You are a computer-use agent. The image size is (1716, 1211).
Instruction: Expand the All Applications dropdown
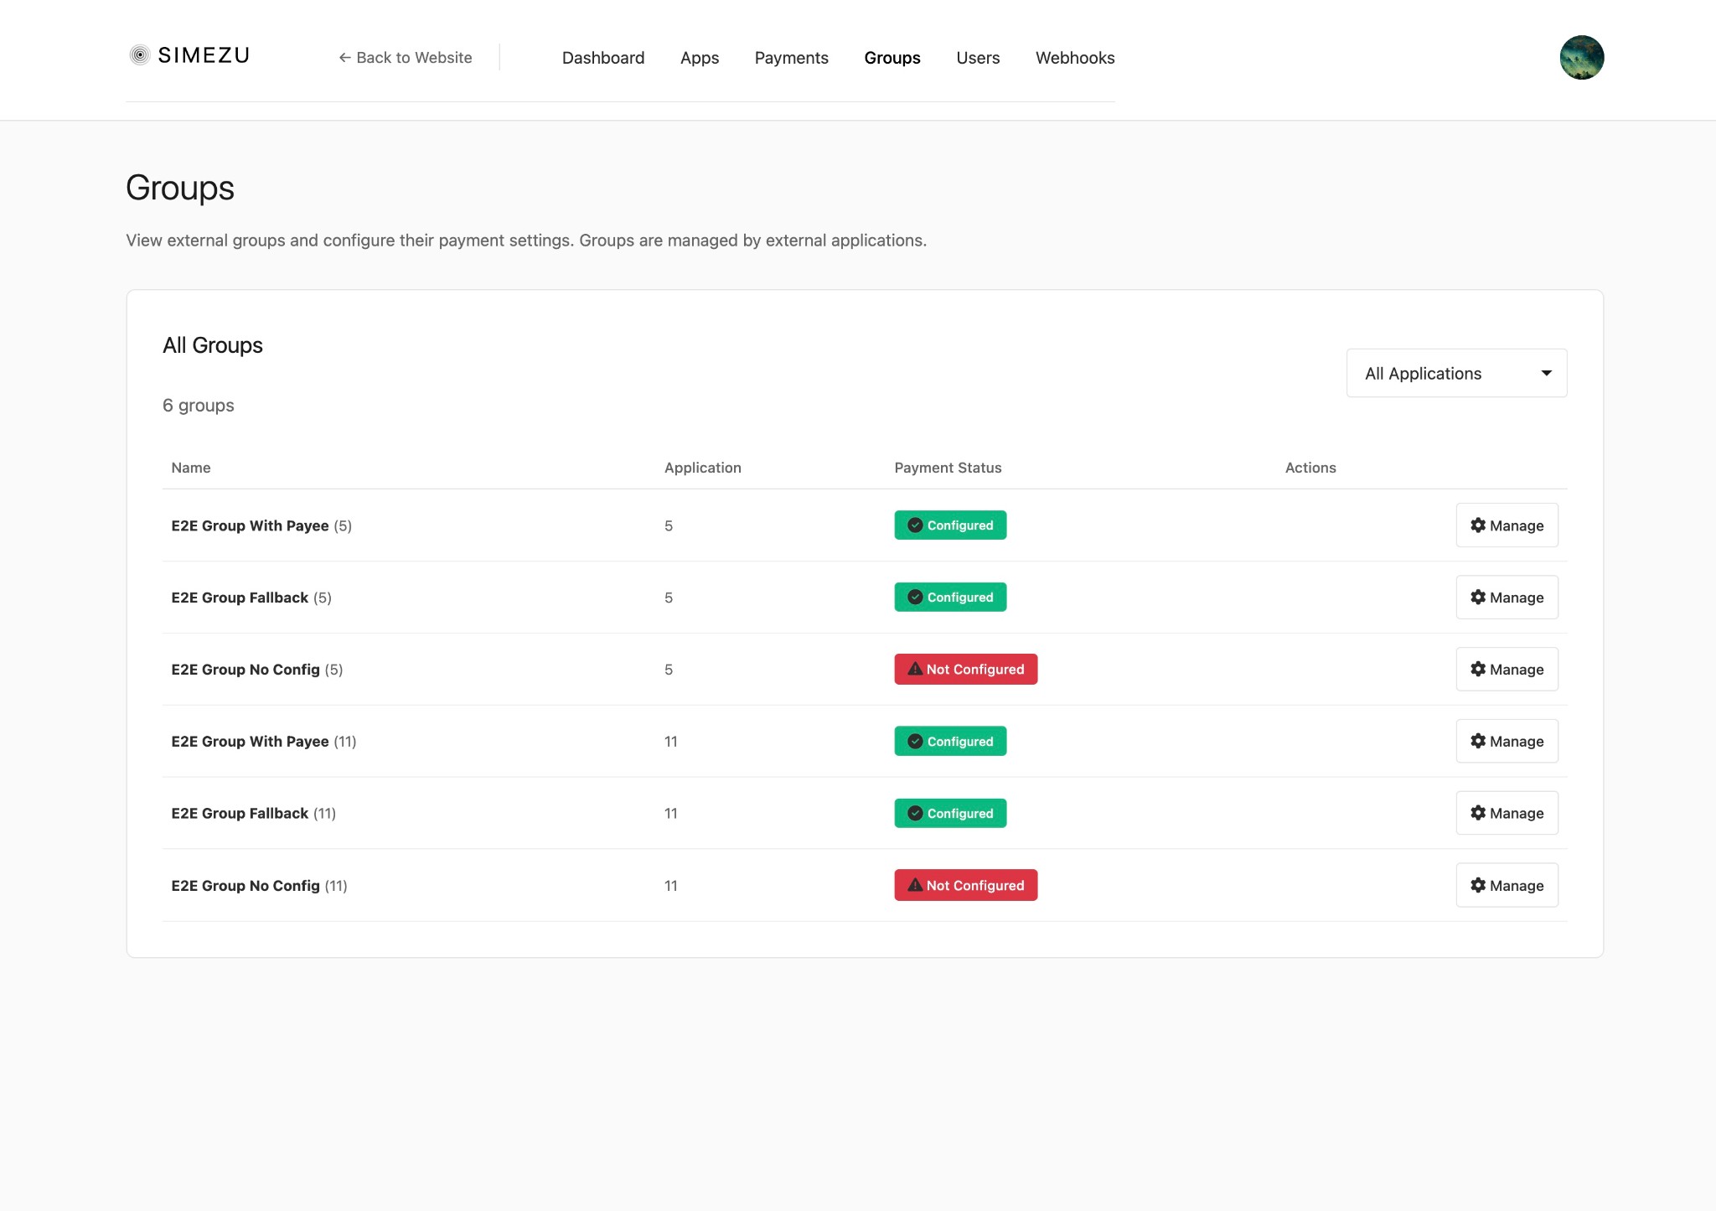(x=1456, y=373)
